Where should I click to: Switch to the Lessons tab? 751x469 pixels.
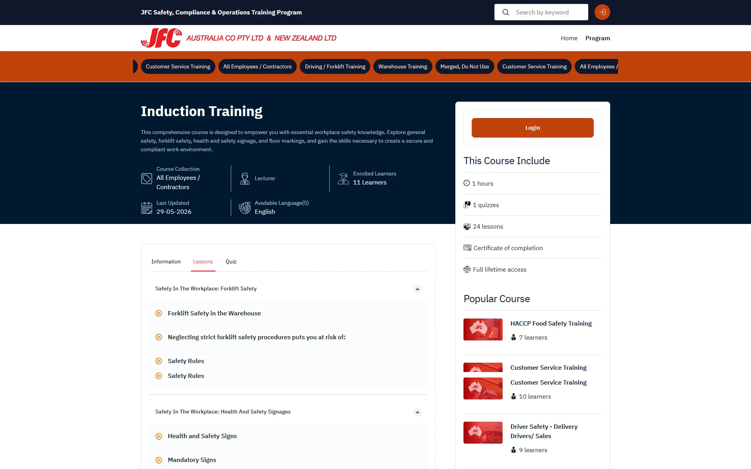coord(203,261)
